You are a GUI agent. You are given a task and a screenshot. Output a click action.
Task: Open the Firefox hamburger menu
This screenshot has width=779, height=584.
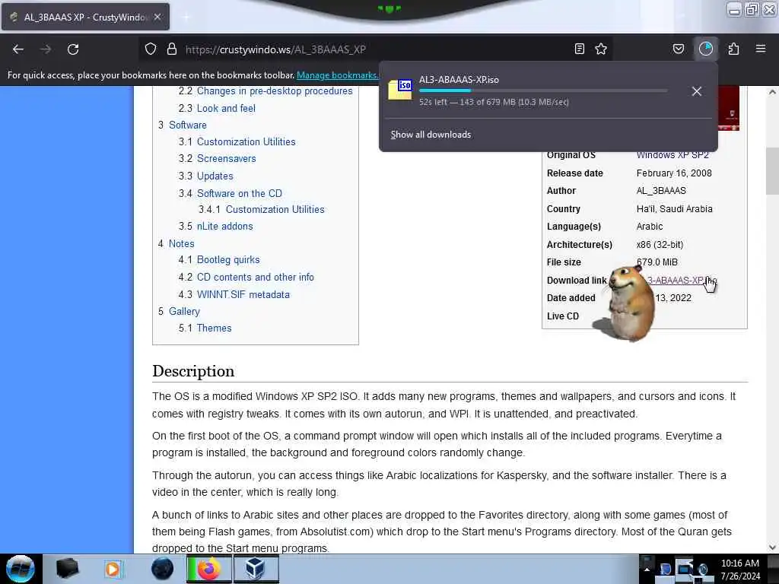761,49
